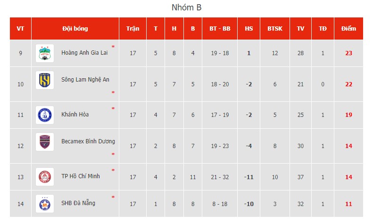
Task: Open the Khánh Hòa team crest
Action: tap(45, 115)
